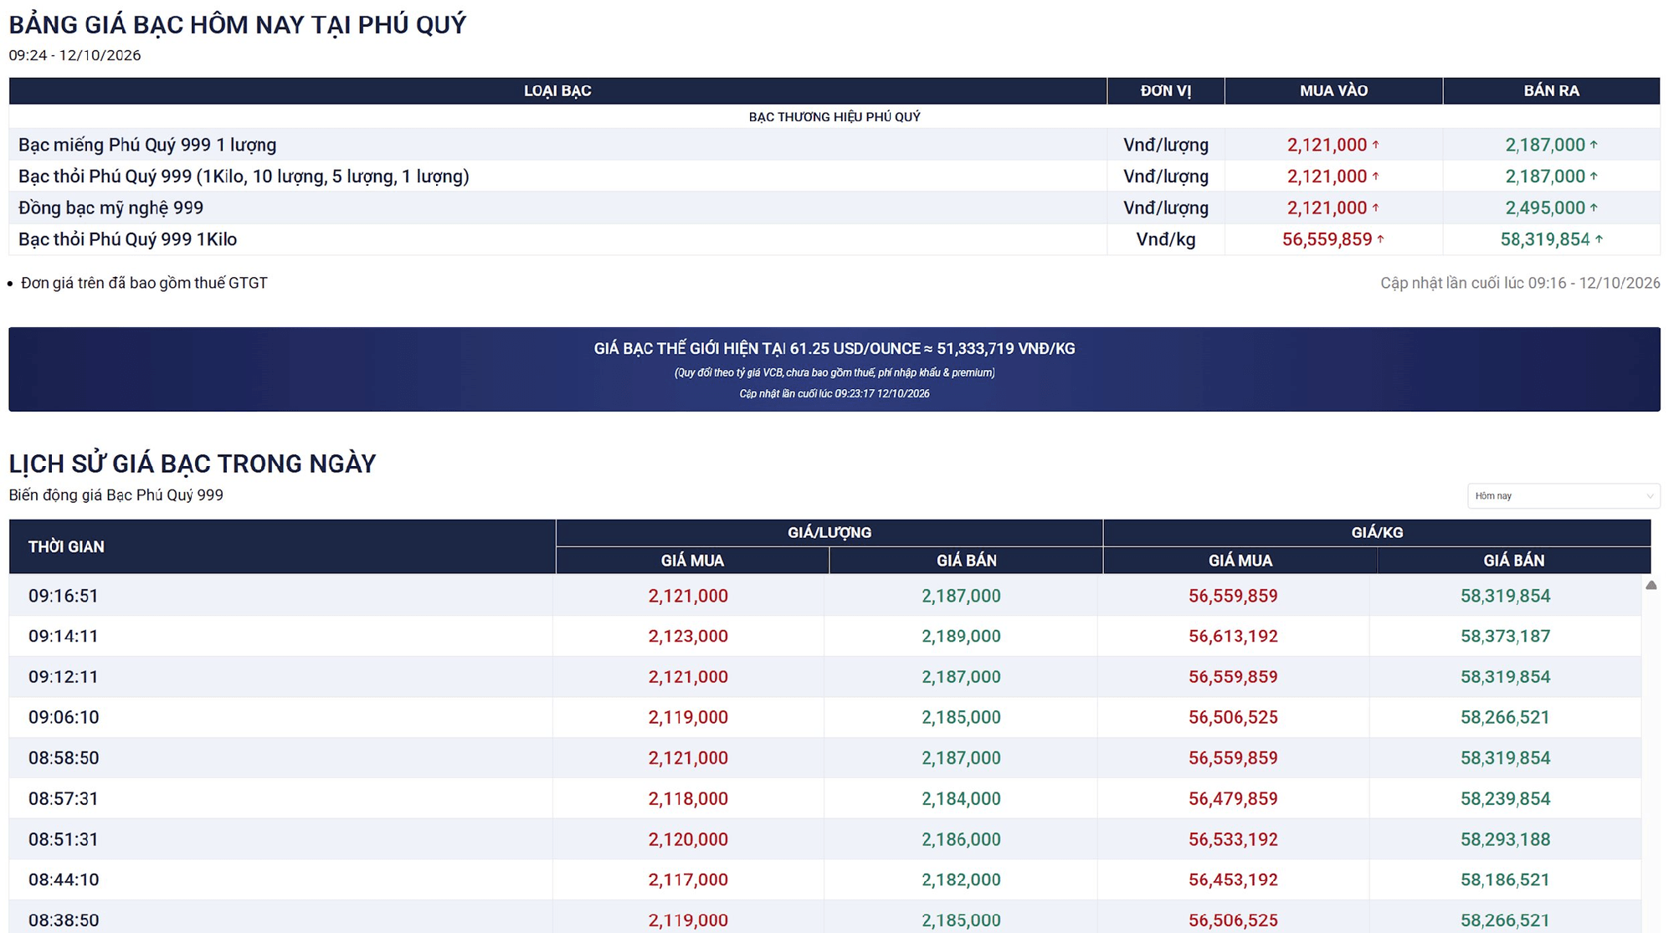Click up arrow beside Bạc miếng 2,187,000 sell price
The height and width of the screenshot is (933, 1674).
(1594, 145)
